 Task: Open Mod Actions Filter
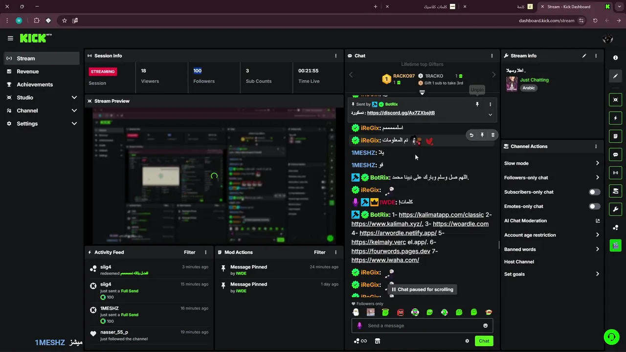(319, 252)
